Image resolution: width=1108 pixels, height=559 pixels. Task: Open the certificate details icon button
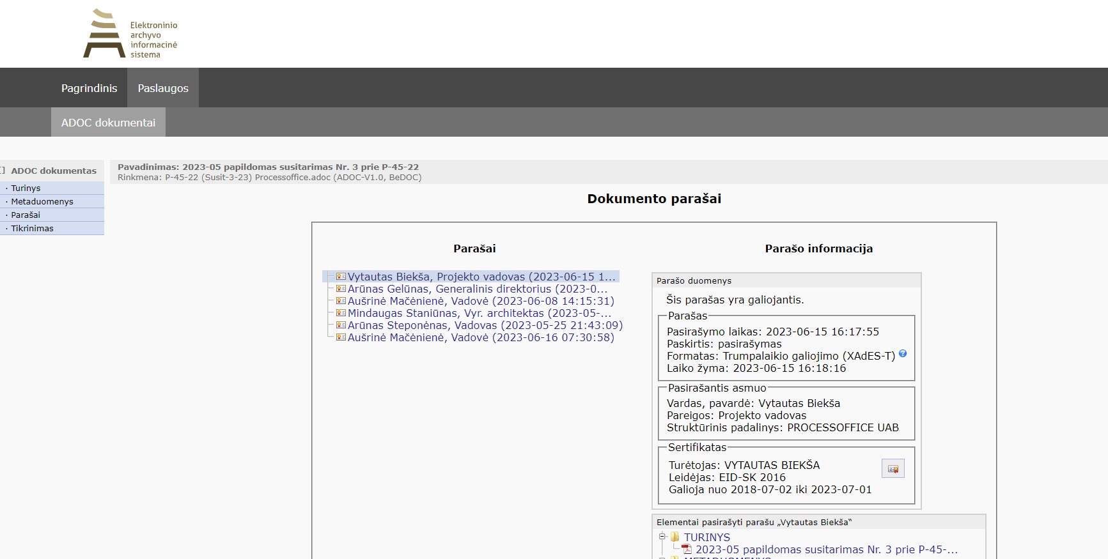893,469
